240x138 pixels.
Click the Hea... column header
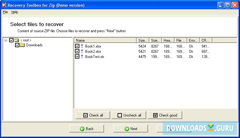click(x=168, y=40)
